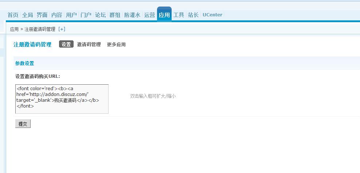Open the 首页 navigation tab
This screenshot has height=173, width=360.
[13, 15]
